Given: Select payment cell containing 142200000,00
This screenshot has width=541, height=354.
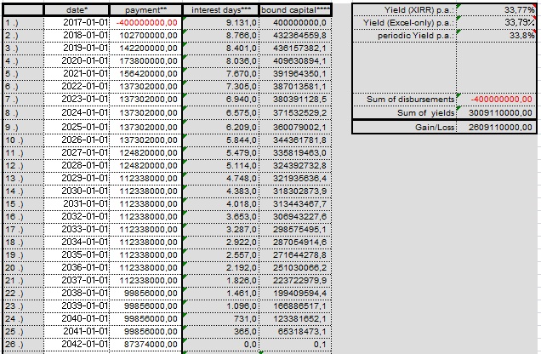Looking at the screenshot, I should pos(145,48).
